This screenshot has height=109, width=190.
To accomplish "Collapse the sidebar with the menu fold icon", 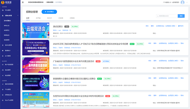I will pos(23,2).
